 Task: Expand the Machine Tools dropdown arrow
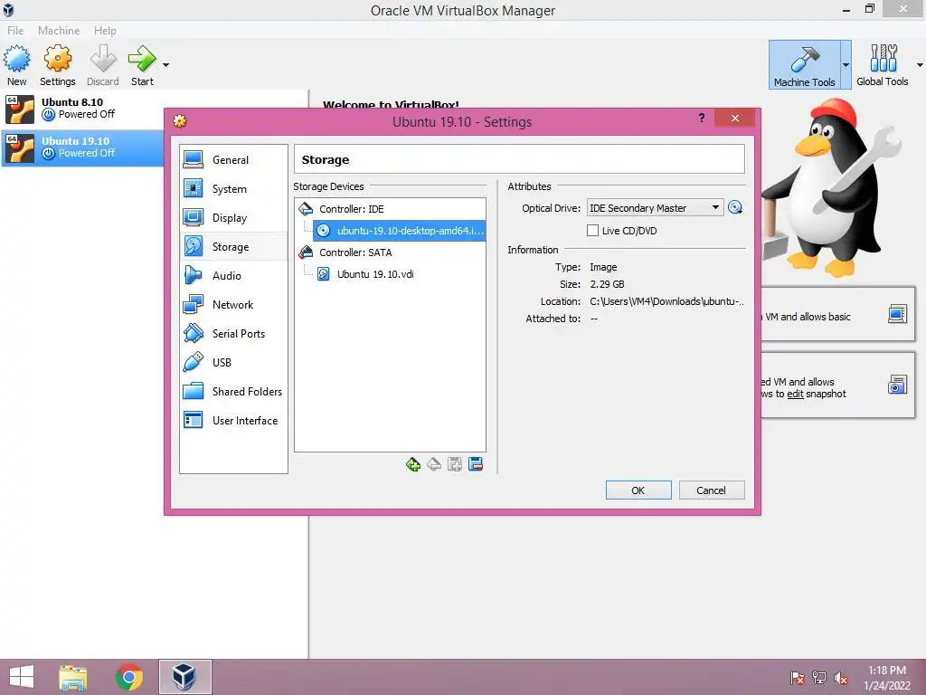click(846, 65)
